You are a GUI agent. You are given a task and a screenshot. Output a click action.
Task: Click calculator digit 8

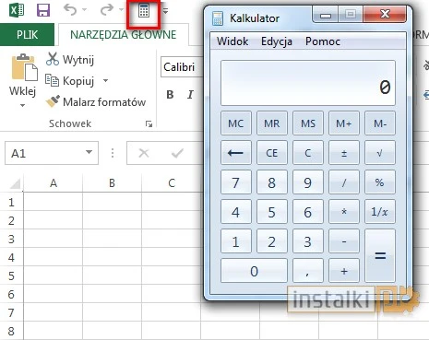(272, 182)
